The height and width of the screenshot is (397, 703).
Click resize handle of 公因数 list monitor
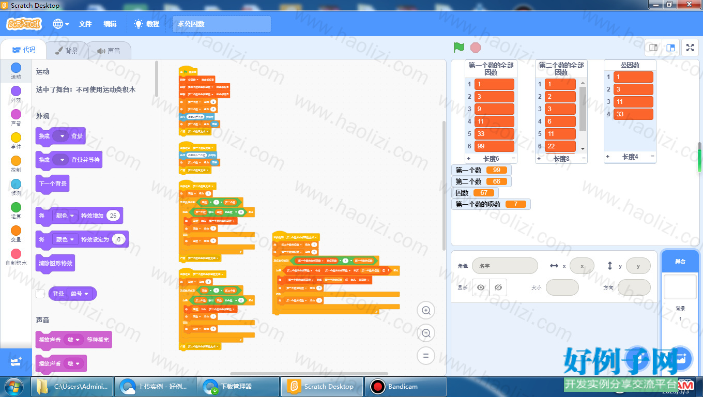click(x=652, y=157)
